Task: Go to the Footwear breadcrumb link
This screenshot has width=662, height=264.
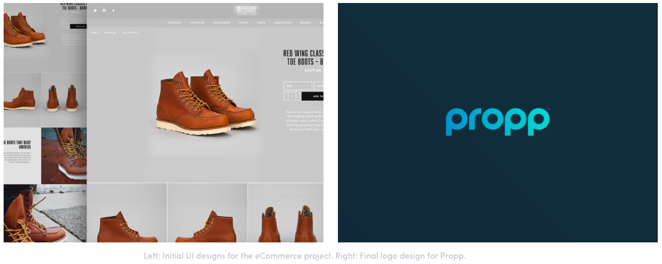Action: [x=109, y=32]
